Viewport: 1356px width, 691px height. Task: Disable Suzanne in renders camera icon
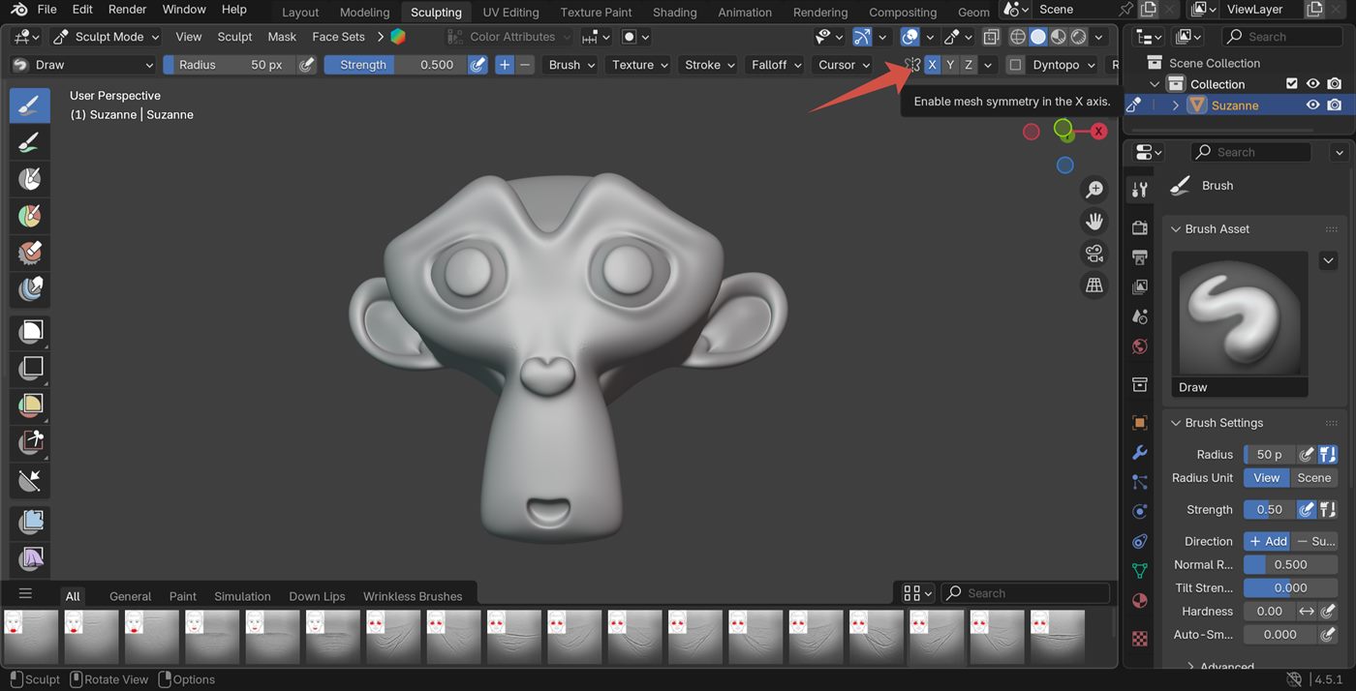(x=1334, y=105)
